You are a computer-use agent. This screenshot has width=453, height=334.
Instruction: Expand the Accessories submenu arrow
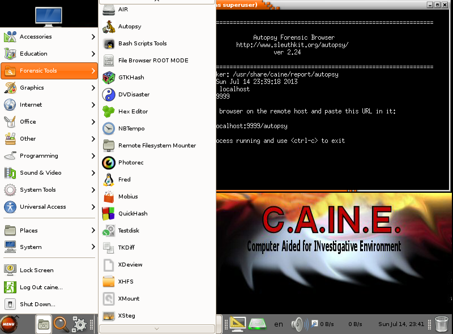coord(93,37)
